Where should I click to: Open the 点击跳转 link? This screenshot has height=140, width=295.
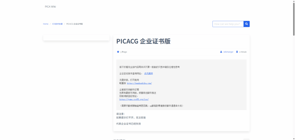pos(148,73)
